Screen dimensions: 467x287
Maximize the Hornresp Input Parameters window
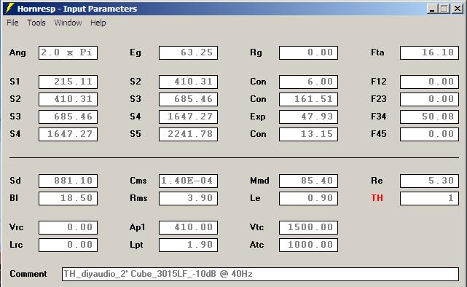pyautogui.click(x=444, y=9)
